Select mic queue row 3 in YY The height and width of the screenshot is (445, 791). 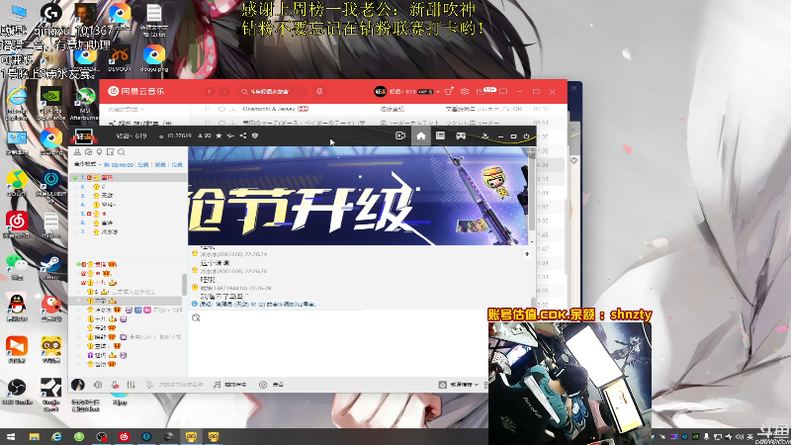point(129,195)
